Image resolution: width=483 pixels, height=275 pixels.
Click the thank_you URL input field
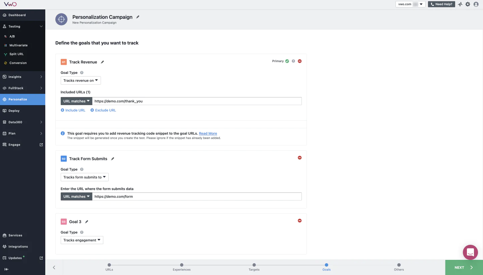(197, 101)
